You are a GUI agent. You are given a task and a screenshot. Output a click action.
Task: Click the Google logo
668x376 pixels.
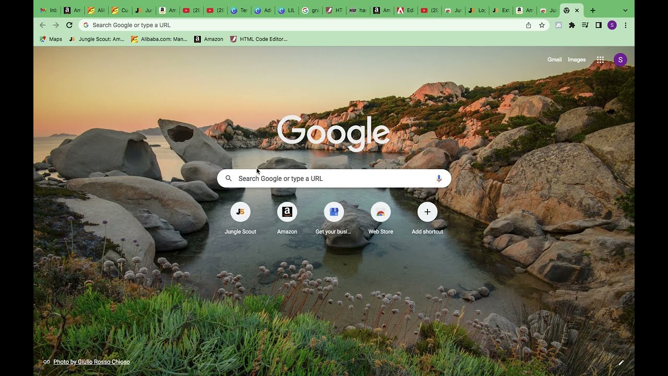[333, 134]
